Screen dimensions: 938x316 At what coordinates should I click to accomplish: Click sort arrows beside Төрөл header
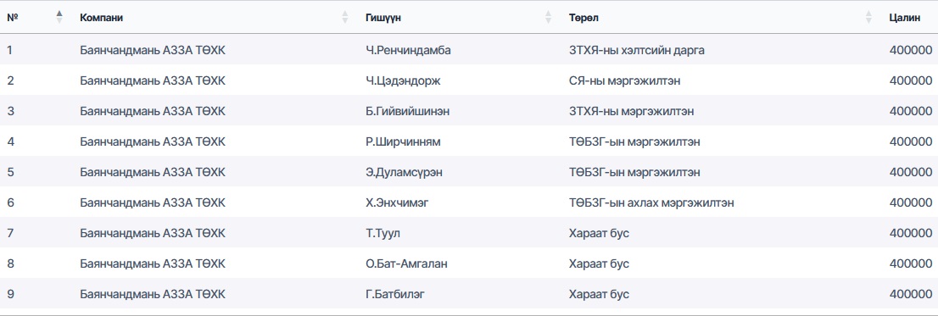(868, 17)
